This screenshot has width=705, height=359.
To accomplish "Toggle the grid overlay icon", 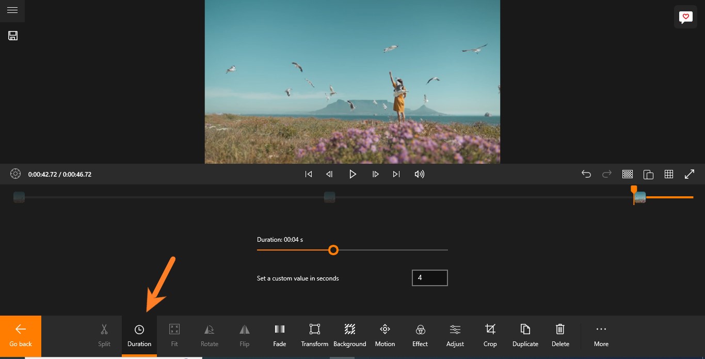I will tap(669, 174).
